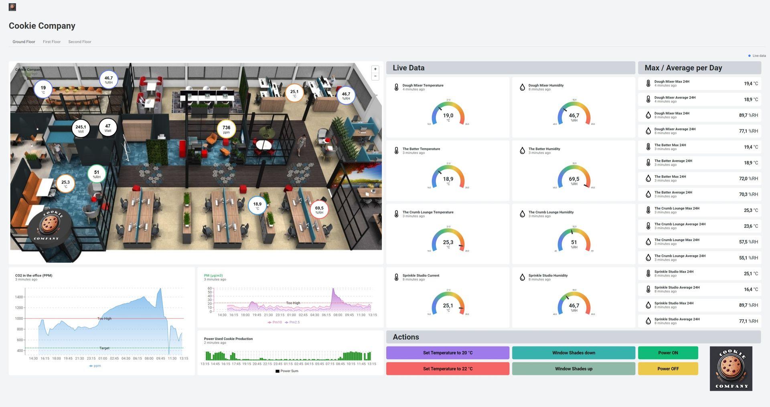This screenshot has width=770, height=407.
Task: Click the 18,9 °C sensor marker
Action: [x=257, y=206]
